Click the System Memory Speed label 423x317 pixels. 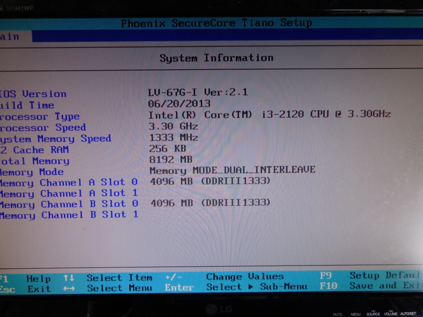pyautogui.click(x=56, y=139)
